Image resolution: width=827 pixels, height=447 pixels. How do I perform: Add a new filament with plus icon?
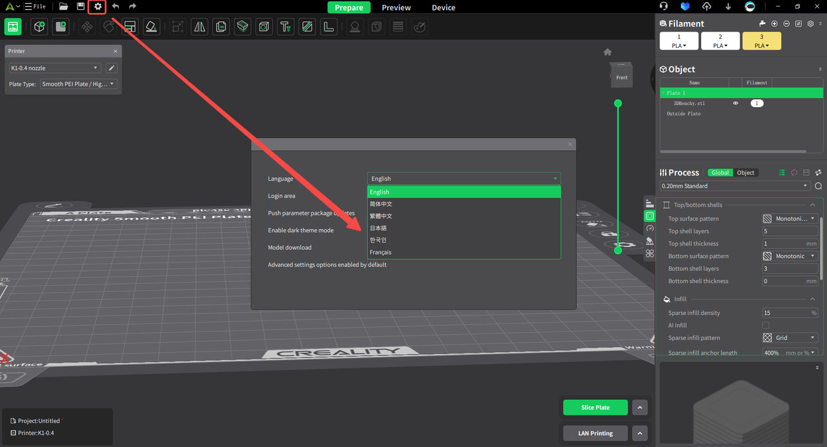point(773,23)
